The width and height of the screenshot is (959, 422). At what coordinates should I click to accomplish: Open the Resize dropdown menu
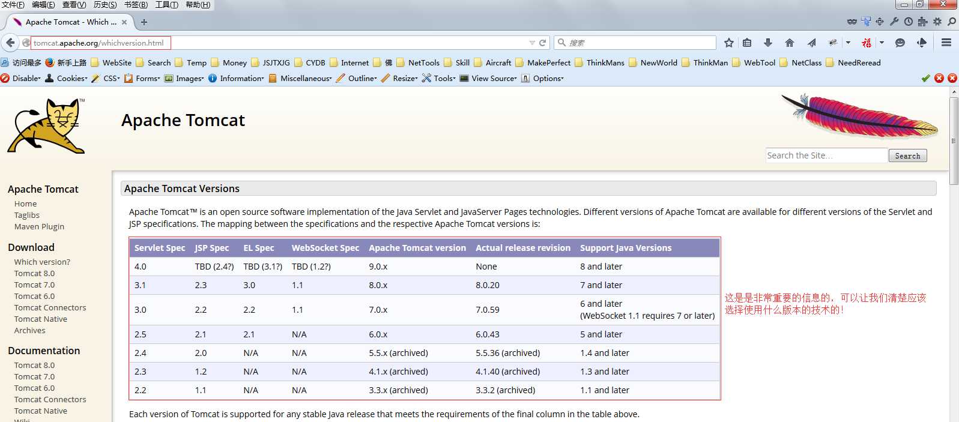tap(400, 78)
